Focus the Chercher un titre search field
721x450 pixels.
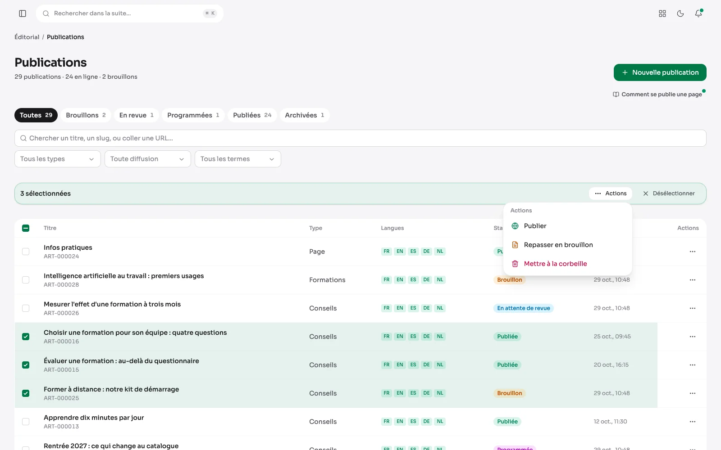(x=360, y=138)
